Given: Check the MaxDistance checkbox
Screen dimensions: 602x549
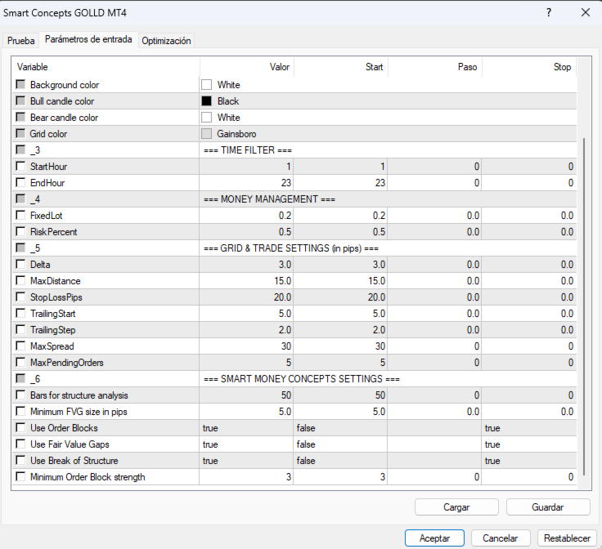Looking at the screenshot, I should click(x=20, y=281).
